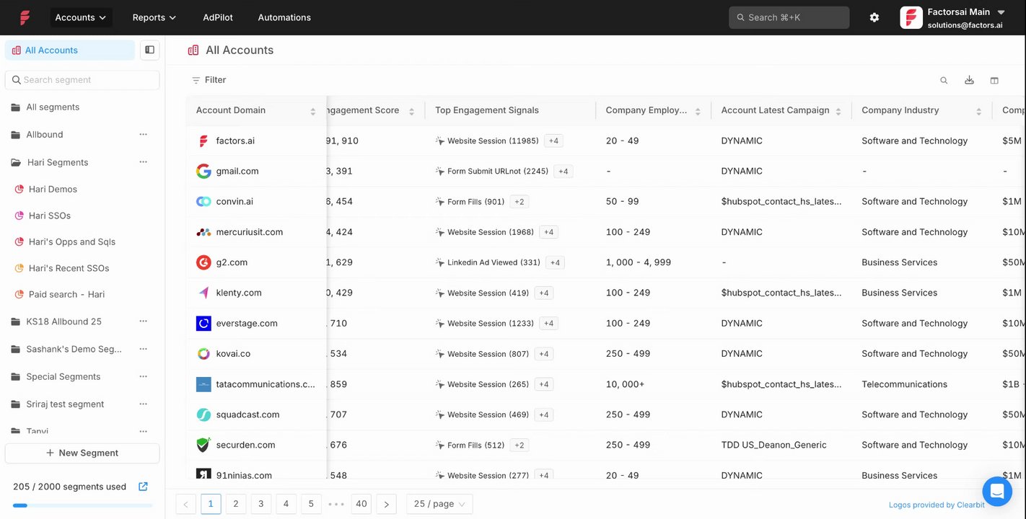The image size is (1026, 519).
Task: Open segments usage external link icon
Action: (143, 487)
